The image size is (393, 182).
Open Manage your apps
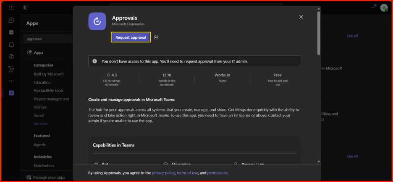[x=46, y=177]
